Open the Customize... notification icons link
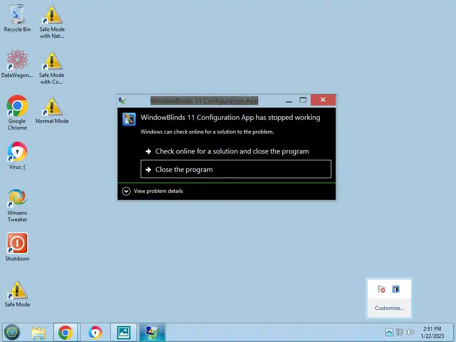 [x=389, y=308]
